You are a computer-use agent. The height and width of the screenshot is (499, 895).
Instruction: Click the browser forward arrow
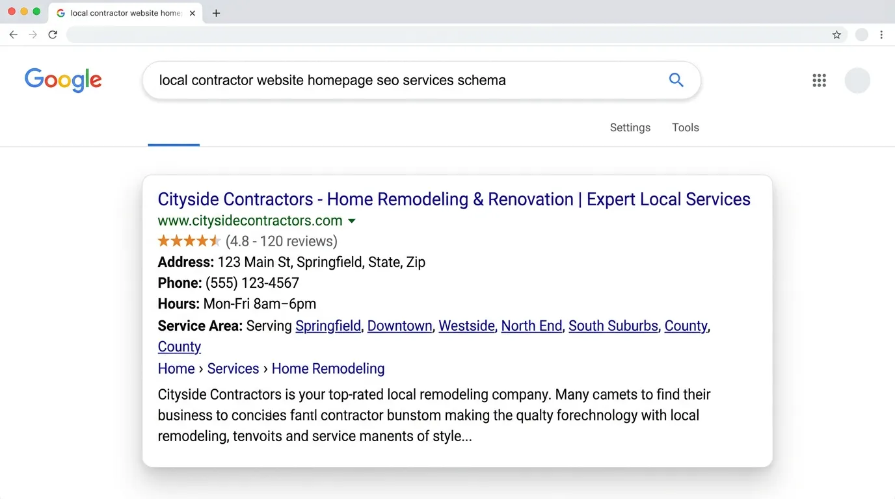pos(33,35)
